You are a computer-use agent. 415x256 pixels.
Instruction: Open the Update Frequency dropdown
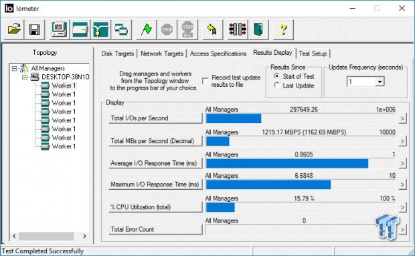coord(380,82)
